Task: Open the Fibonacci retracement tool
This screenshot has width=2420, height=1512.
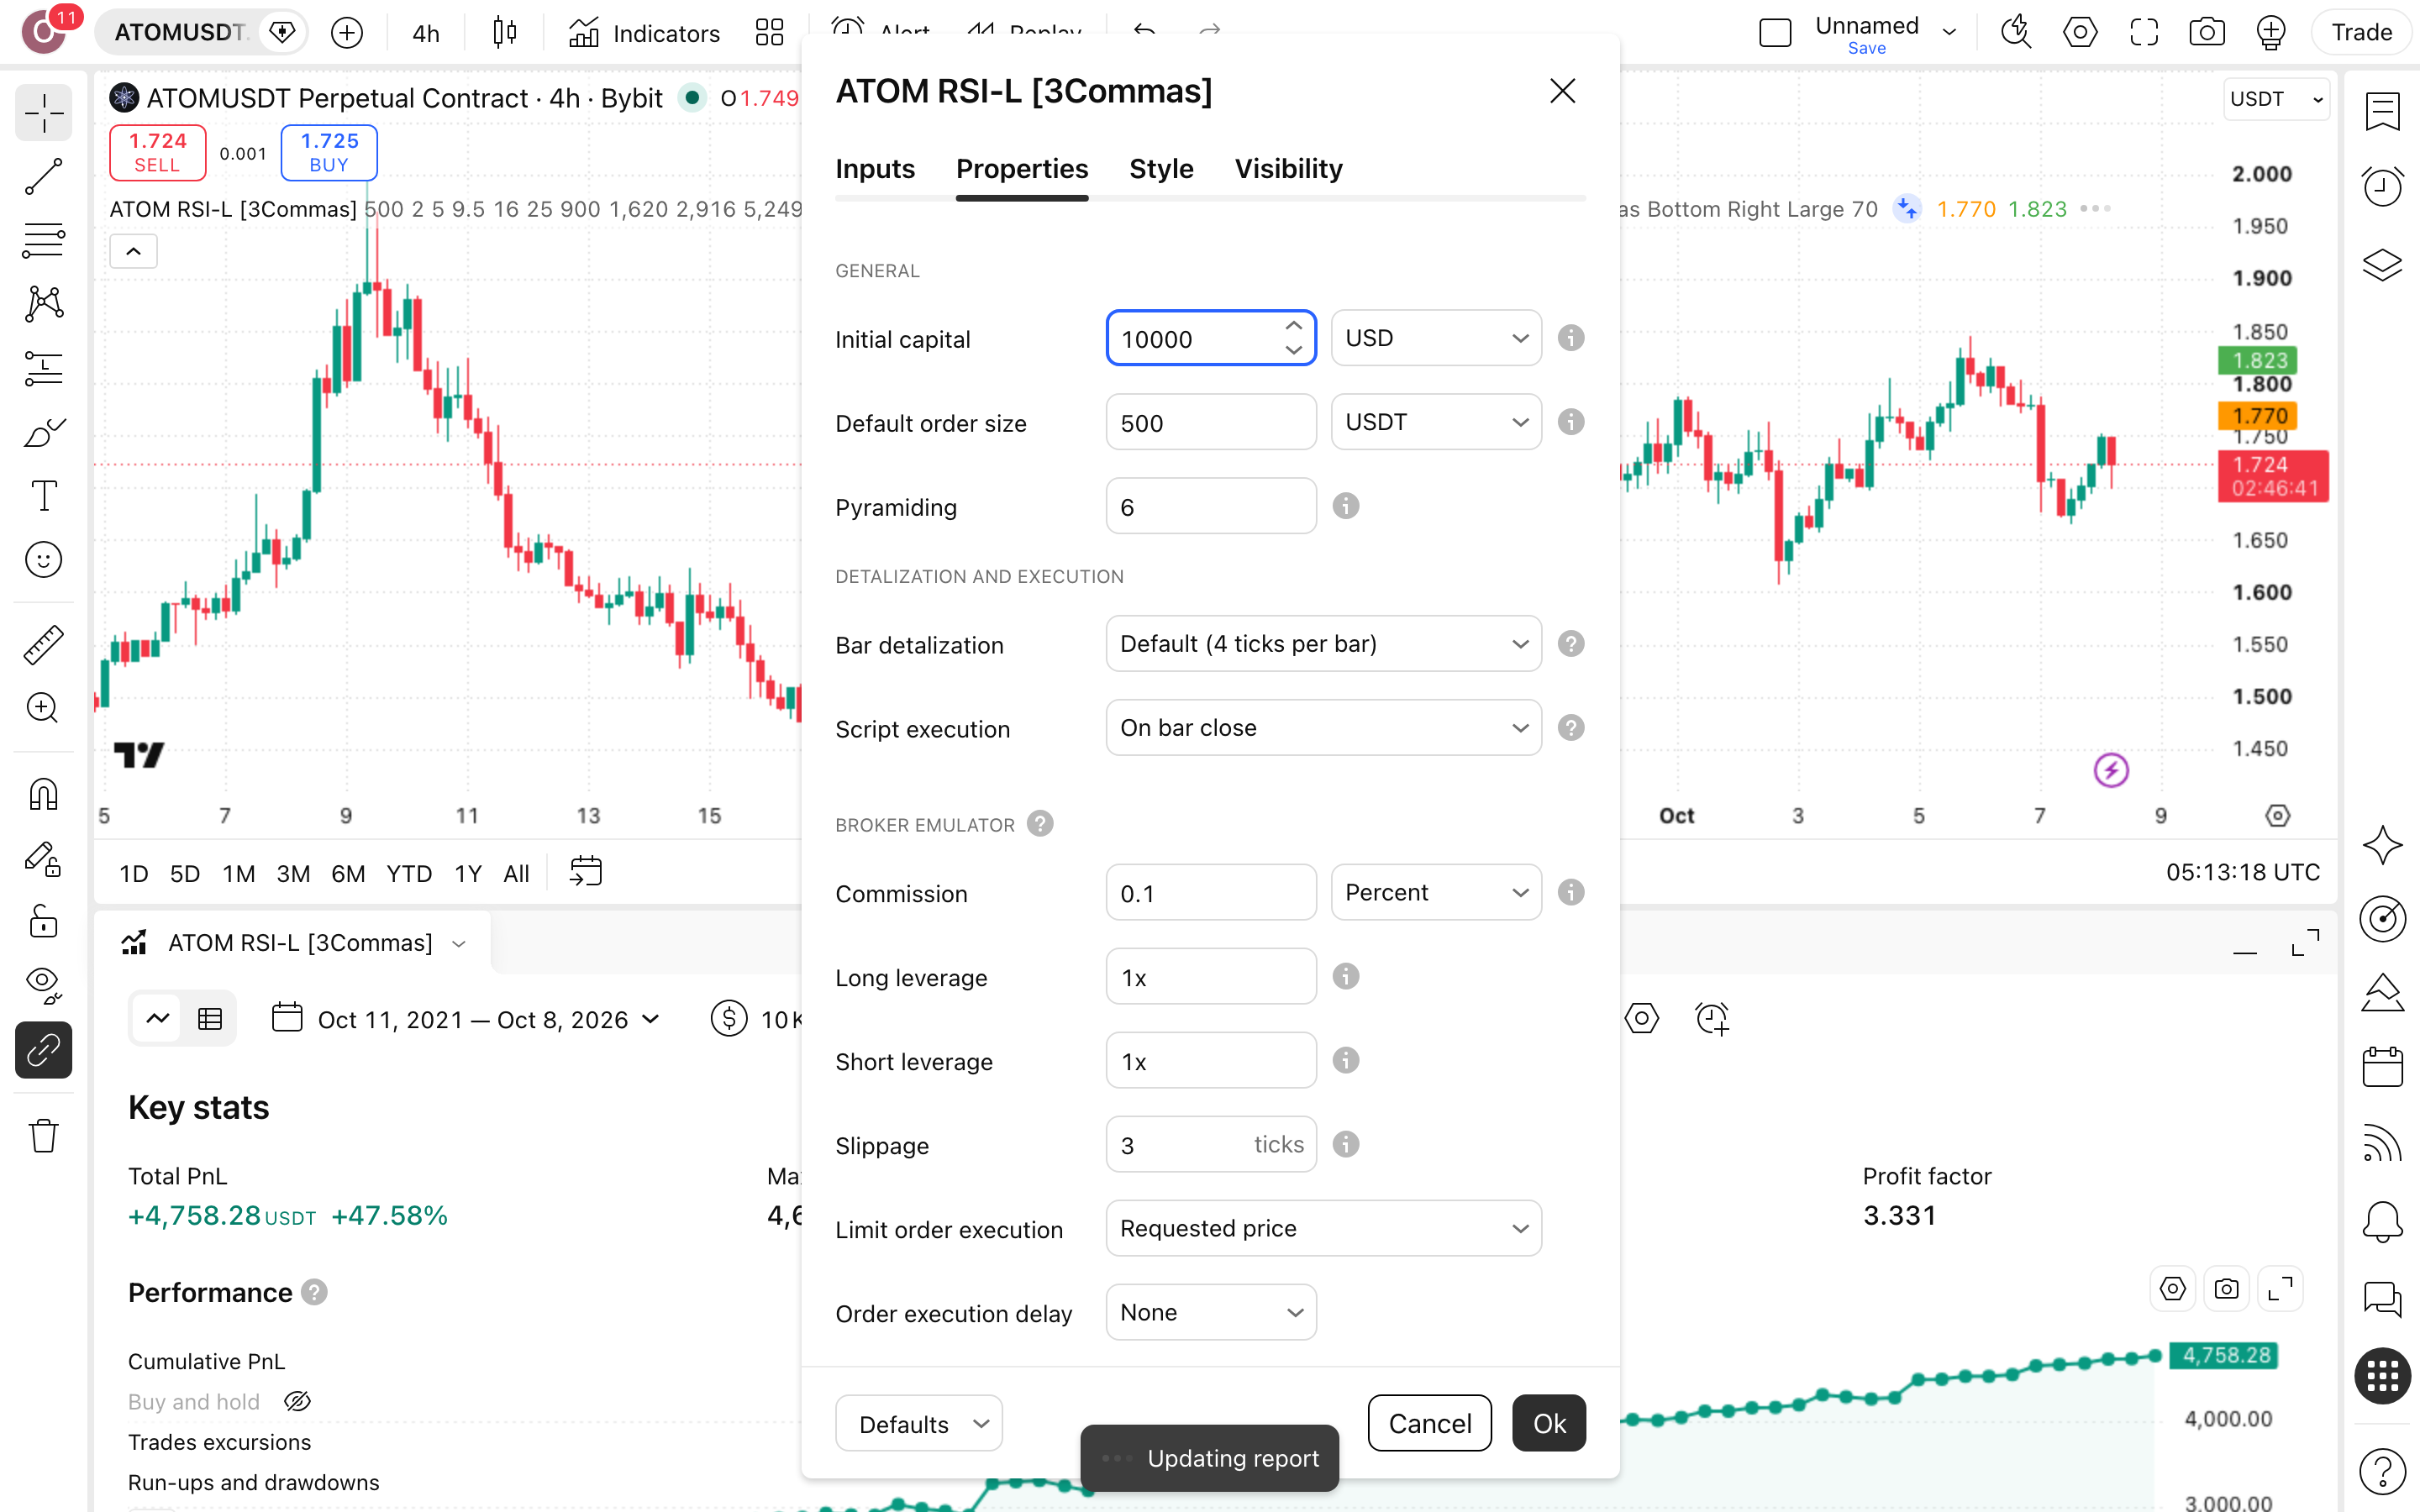Action: click(43, 240)
